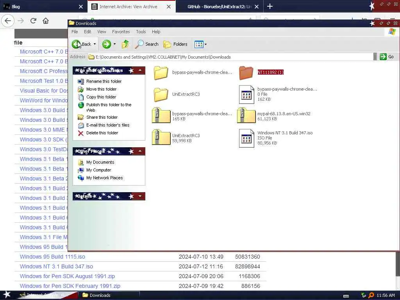Click the green Forward arrow button

[106, 44]
